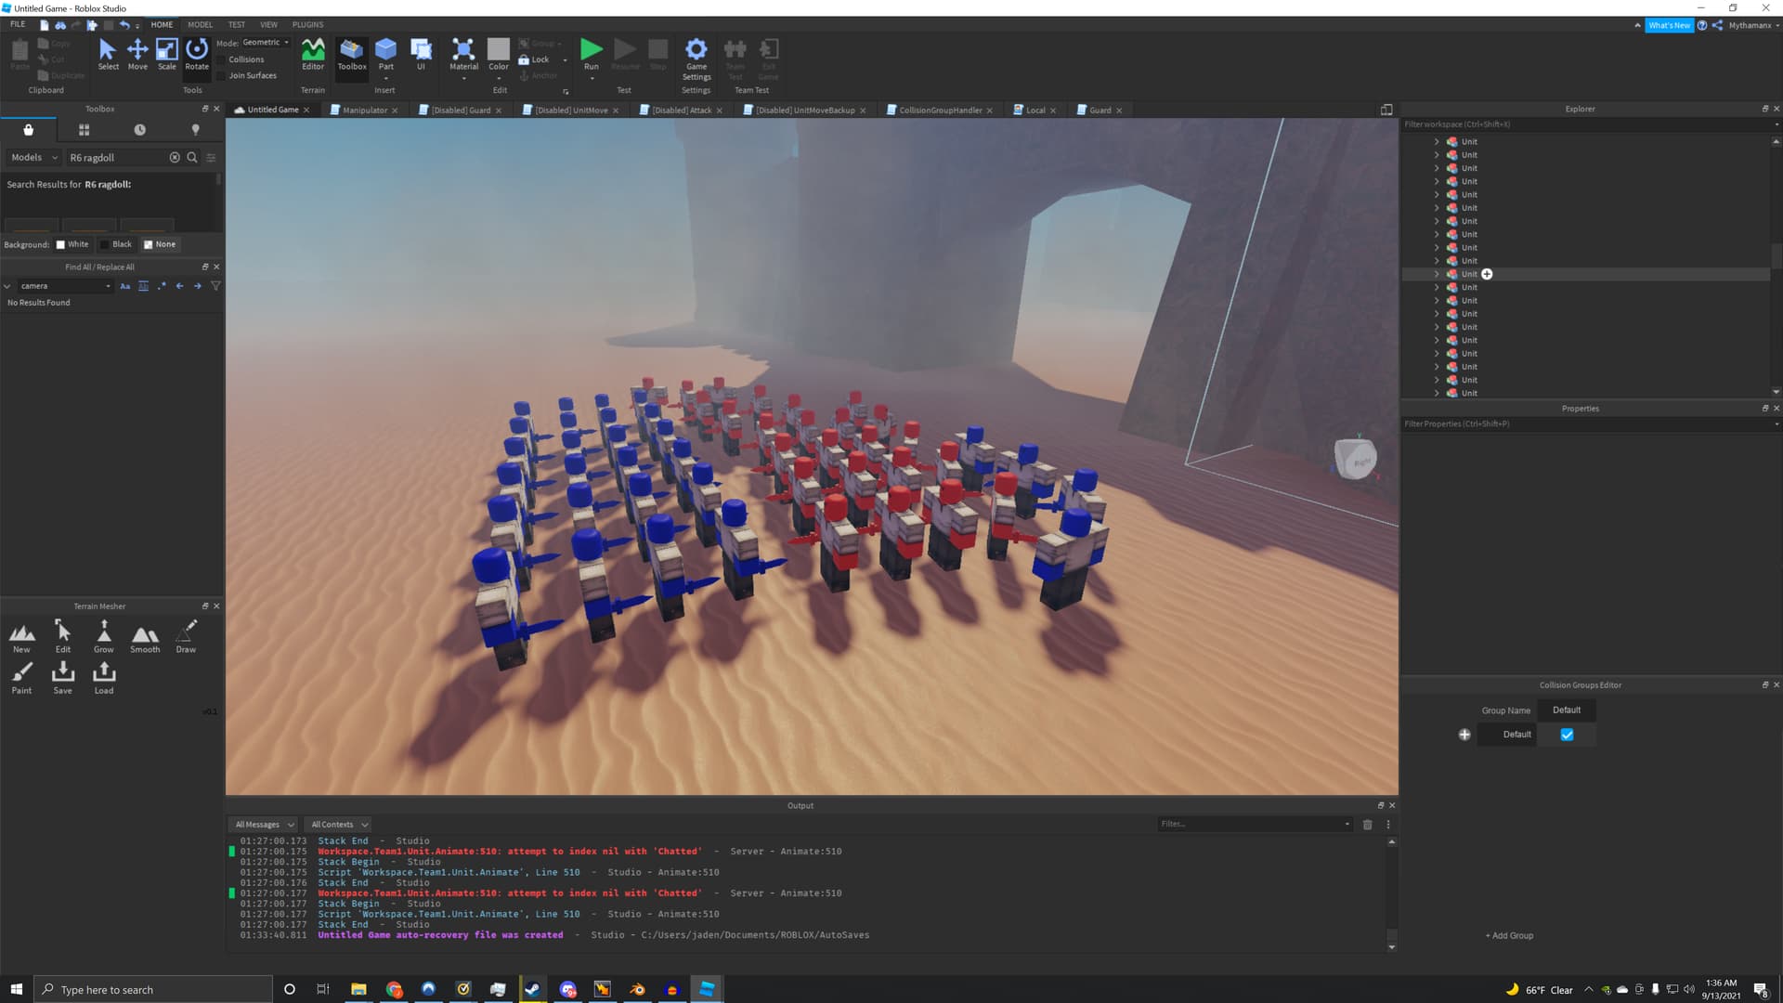Image resolution: width=1783 pixels, height=1003 pixels.
Task: Switch to the PLUGINS ribbon tab
Action: pos(307,25)
